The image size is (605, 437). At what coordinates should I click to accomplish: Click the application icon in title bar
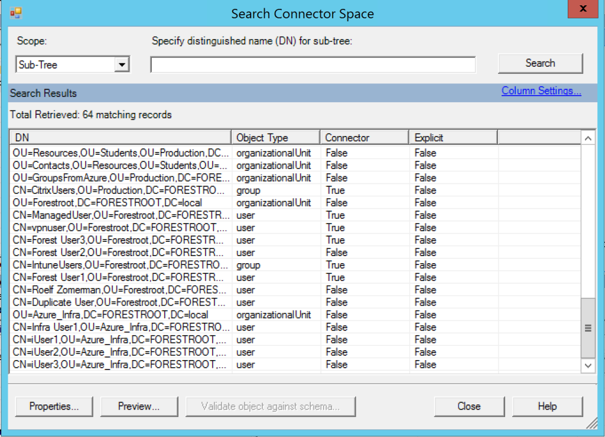(x=16, y=13)
